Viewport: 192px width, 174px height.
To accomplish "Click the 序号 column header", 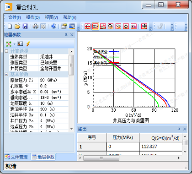I will coord(91,138).
